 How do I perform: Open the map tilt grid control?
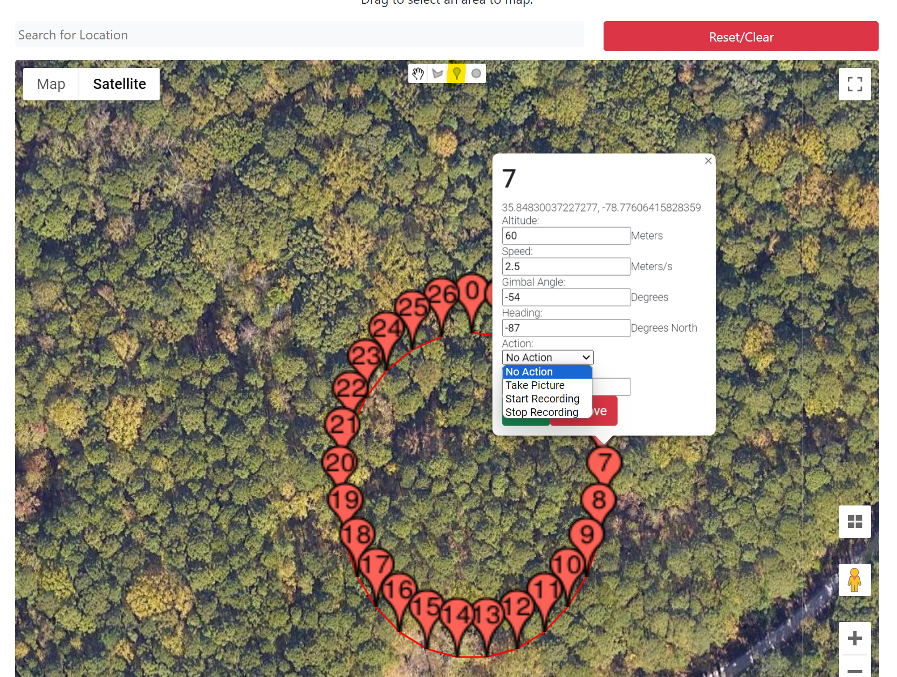pos(854,522)
